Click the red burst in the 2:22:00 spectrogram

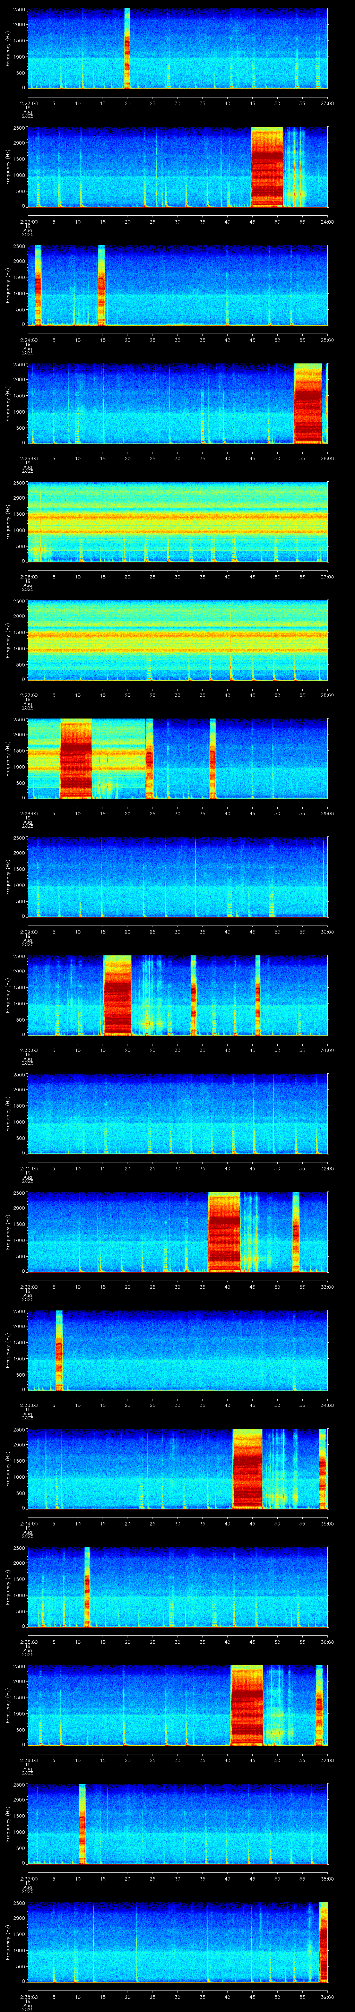point(127,49)
